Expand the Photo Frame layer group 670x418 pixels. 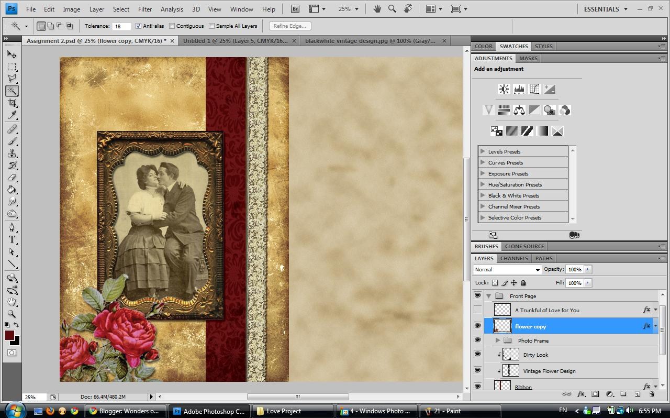click(498, 340)
